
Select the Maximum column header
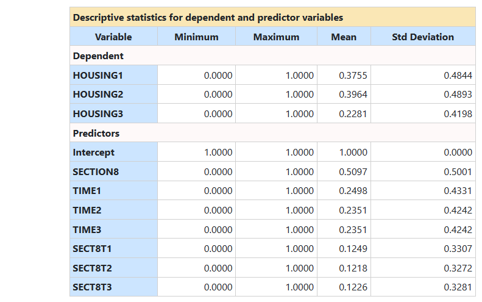(x=276, y=37)
